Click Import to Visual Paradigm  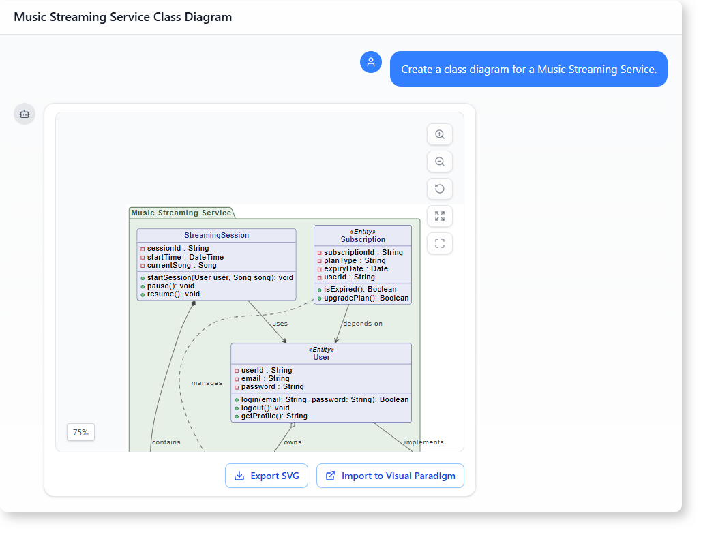390,476
